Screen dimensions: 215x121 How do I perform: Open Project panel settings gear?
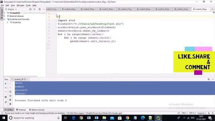40,9
